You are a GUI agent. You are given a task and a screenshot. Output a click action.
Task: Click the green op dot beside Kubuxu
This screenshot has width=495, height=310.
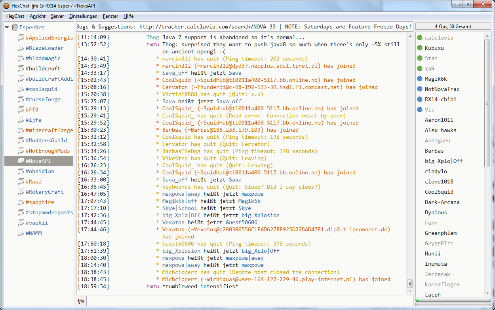pos(420,48)
